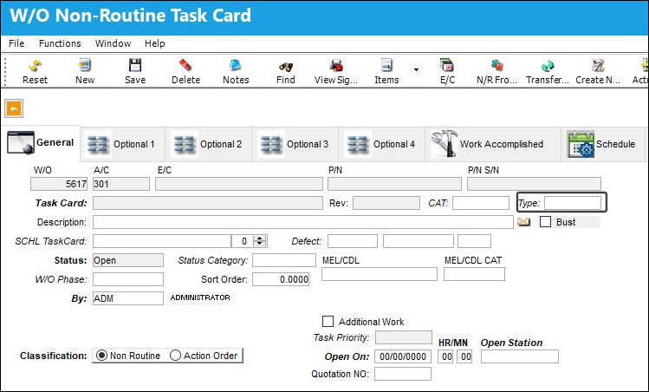Click the Create N... toolbar icon
649x392 pixels.
click(x=598, y=65)
